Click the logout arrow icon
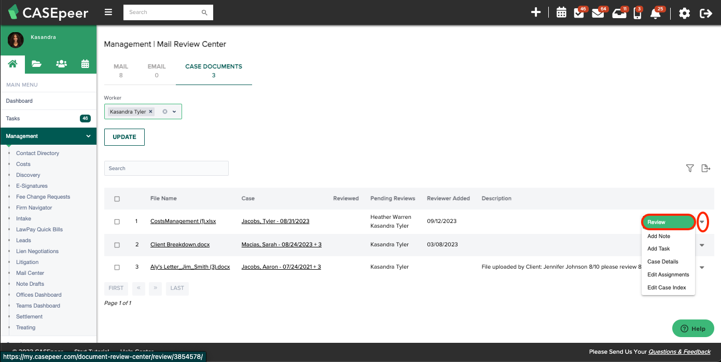This screenshot has width=721, height=362. coord(706,13)
